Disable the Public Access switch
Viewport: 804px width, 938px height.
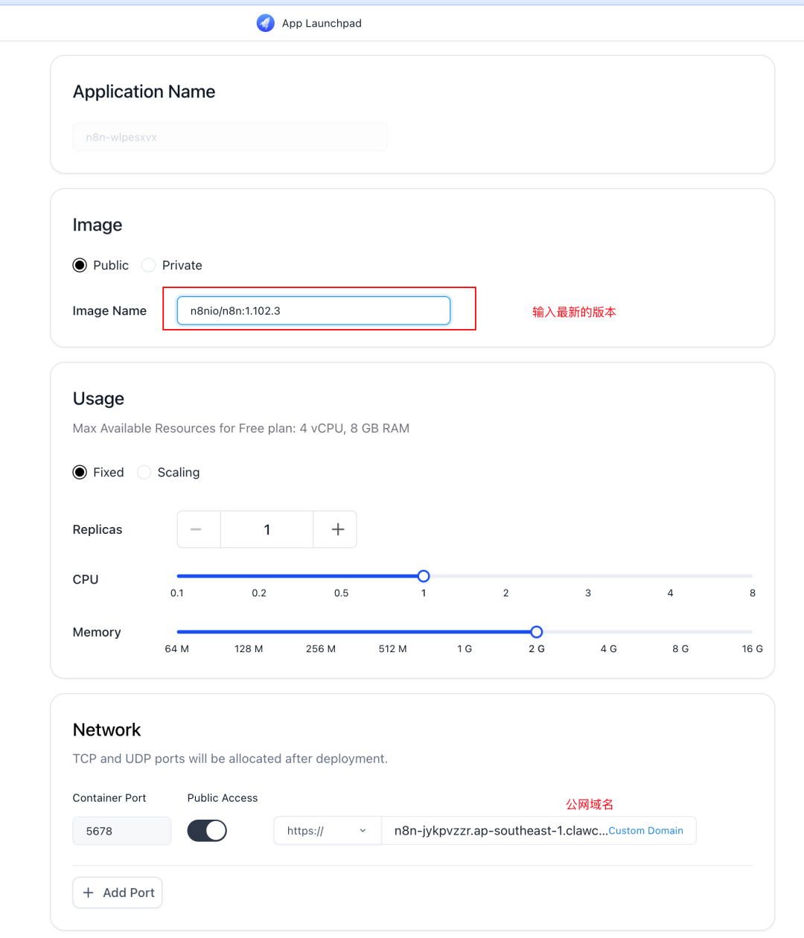coord(207,831)
